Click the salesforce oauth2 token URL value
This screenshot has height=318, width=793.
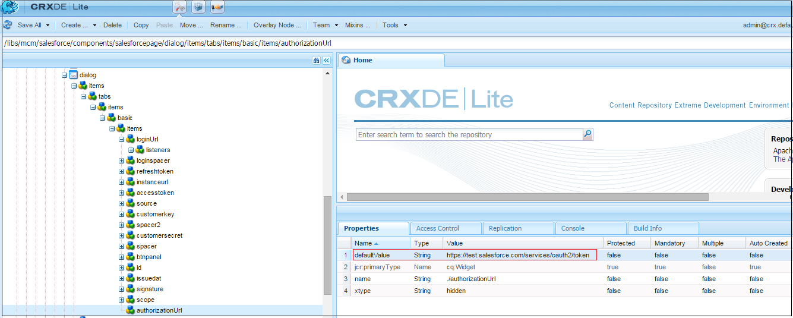[518, 255]
